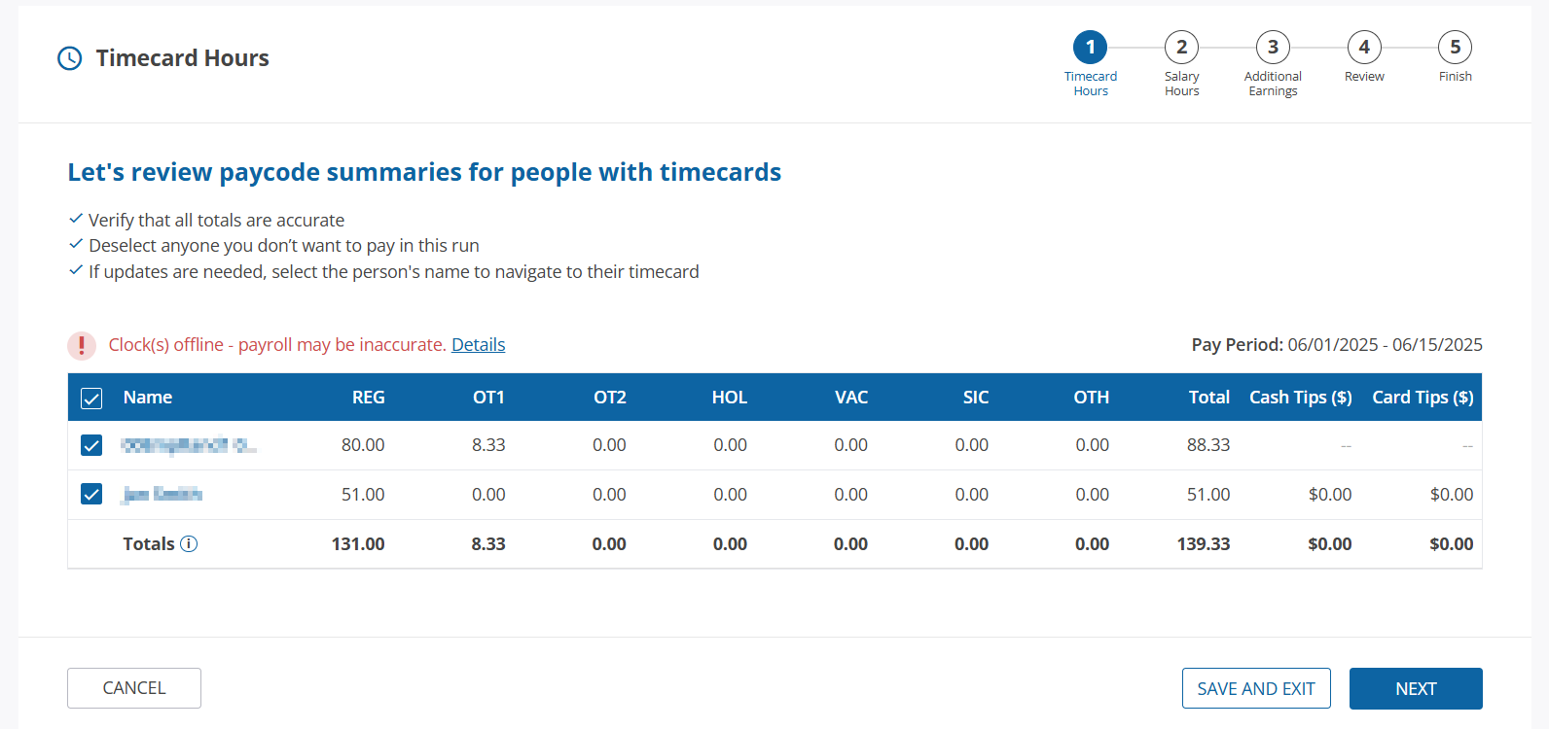Click the Totals info icon
1549x729 pixels.
pos(189,544)
